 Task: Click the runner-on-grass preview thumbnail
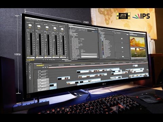pos(139,53)
